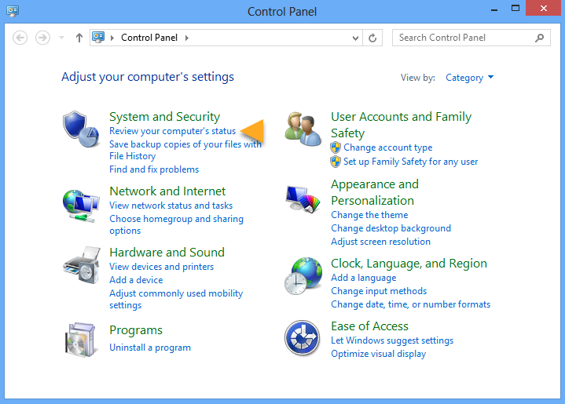Click the Appearance and Personalization monitor icon

pyautogui.click(x=303, y=201)
